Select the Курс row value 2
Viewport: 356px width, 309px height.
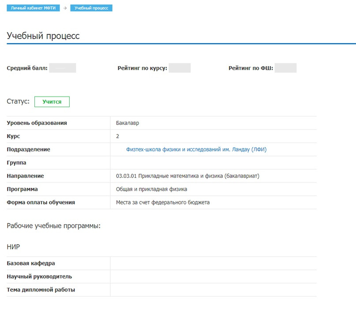pos(118,136)
